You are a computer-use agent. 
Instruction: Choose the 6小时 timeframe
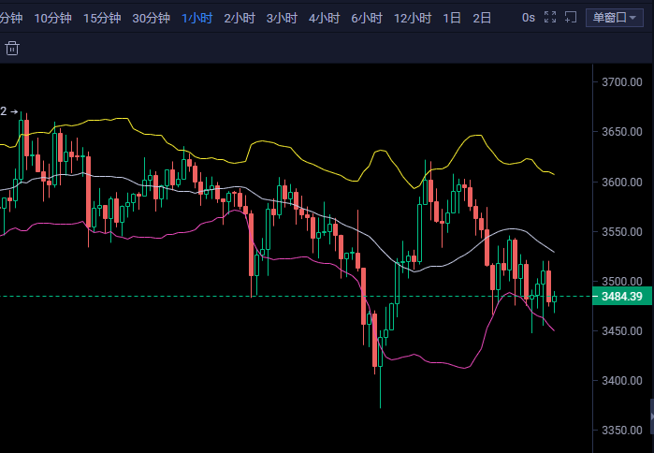tap(367, 18)
